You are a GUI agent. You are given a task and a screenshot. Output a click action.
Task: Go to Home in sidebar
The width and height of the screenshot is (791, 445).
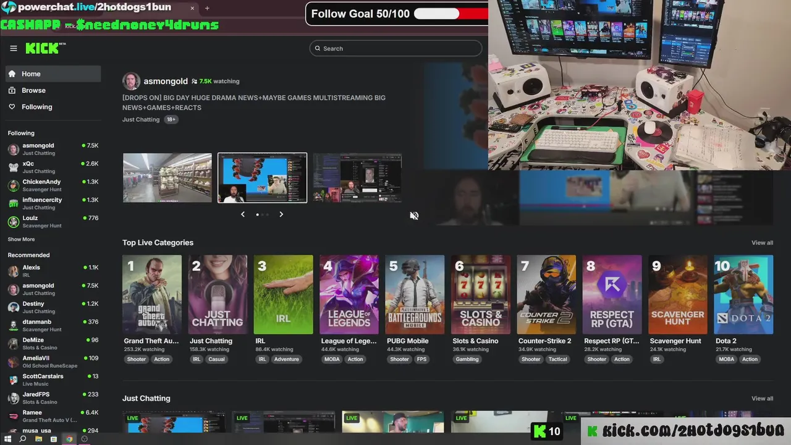pyautogui.click(x=53, y=74)
